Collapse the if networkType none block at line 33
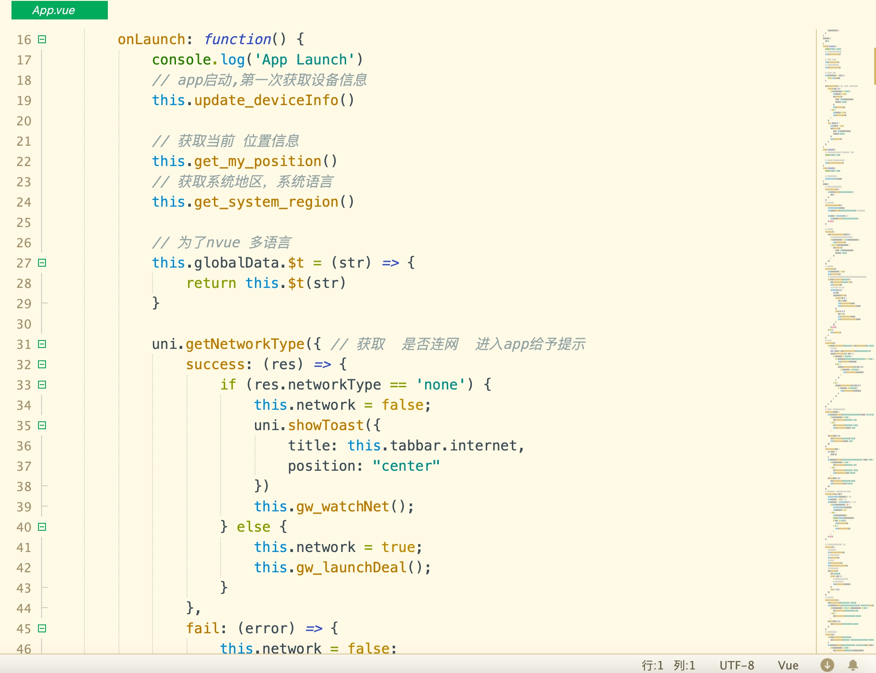This screenshot has width=876, height=673. pos(42,385)
